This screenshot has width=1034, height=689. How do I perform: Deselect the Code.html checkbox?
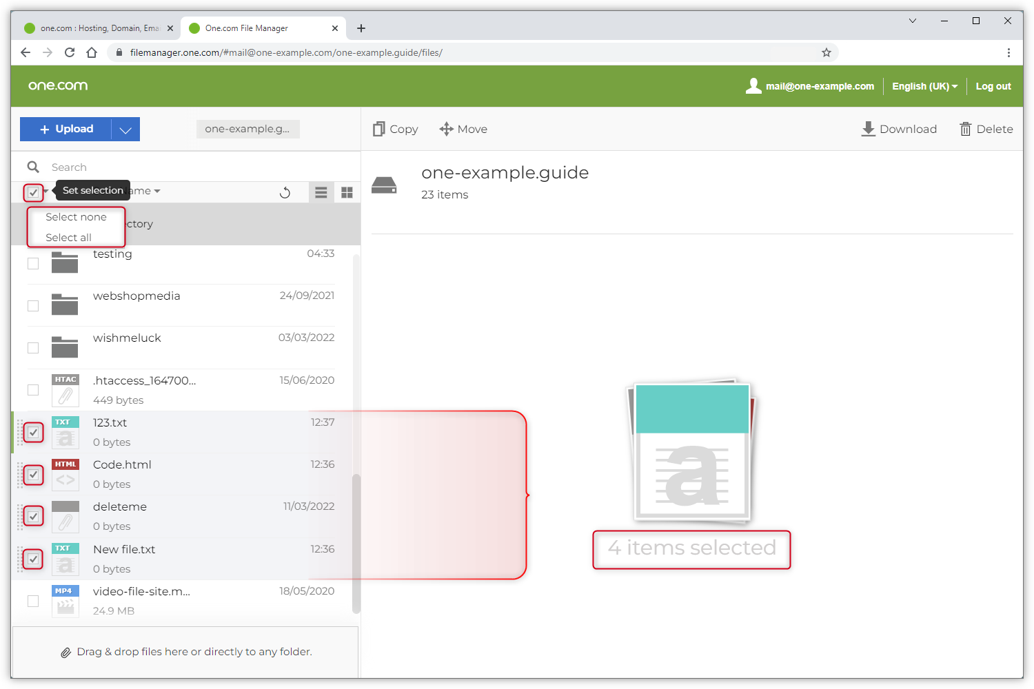pos(33,475)
